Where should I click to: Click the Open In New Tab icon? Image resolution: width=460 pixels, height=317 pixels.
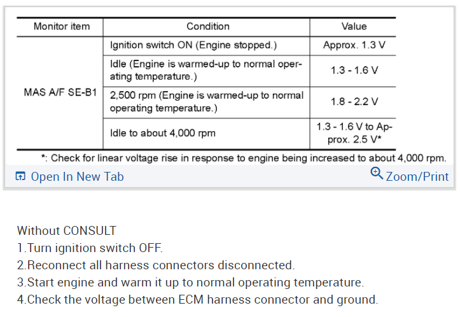pos(20,176)
